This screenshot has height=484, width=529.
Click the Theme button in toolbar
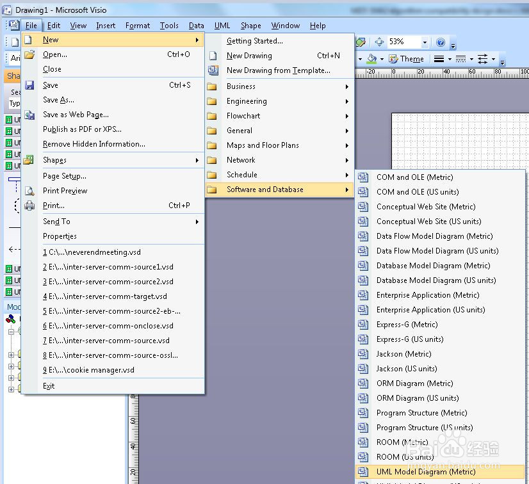tap(407, 59)
